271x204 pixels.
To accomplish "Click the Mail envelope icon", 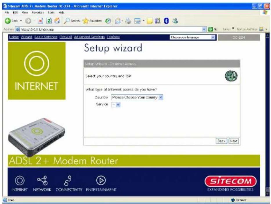I will [x=118, y=21].
